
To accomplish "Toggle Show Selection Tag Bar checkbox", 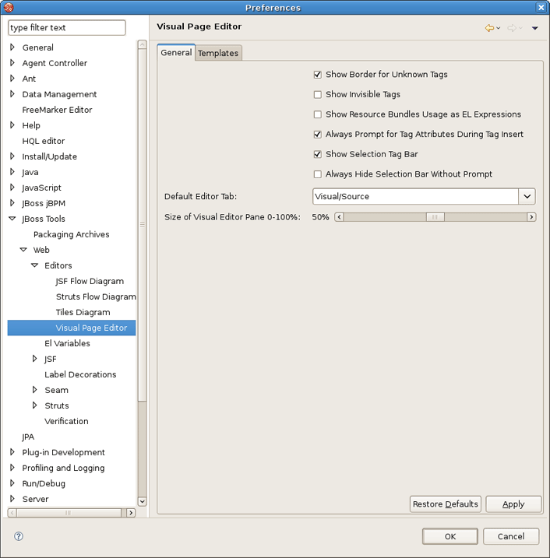I will click(318, 155).
